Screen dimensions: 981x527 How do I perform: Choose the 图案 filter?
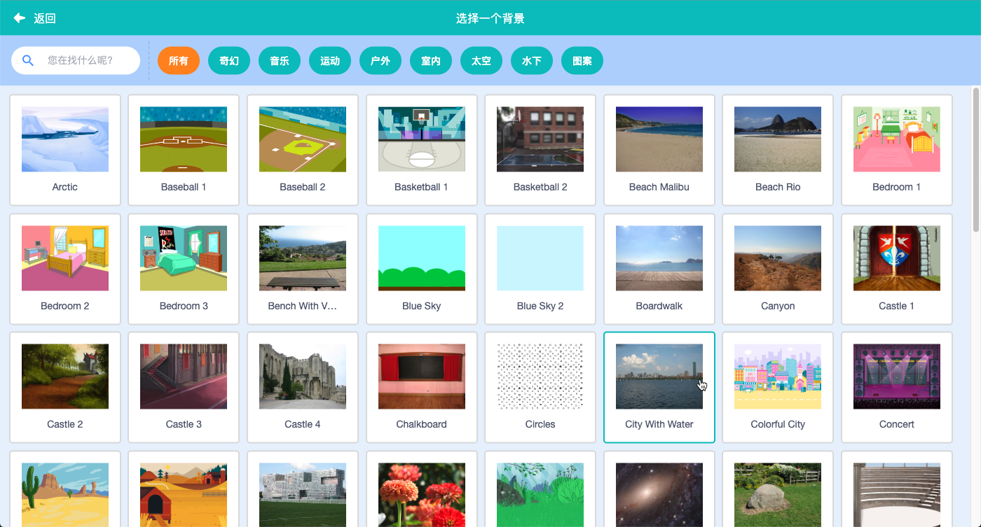coord(582,61)
